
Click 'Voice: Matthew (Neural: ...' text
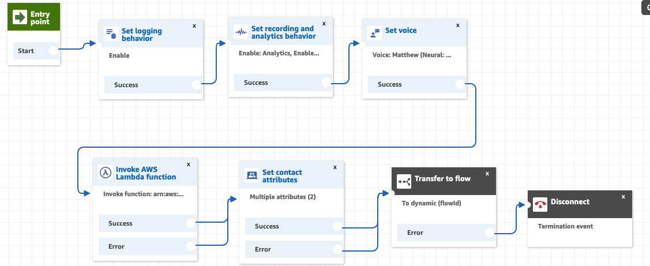(x=412, y=55)
